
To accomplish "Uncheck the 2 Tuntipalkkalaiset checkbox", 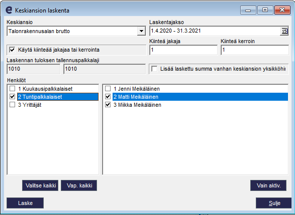I will (12, 97).
